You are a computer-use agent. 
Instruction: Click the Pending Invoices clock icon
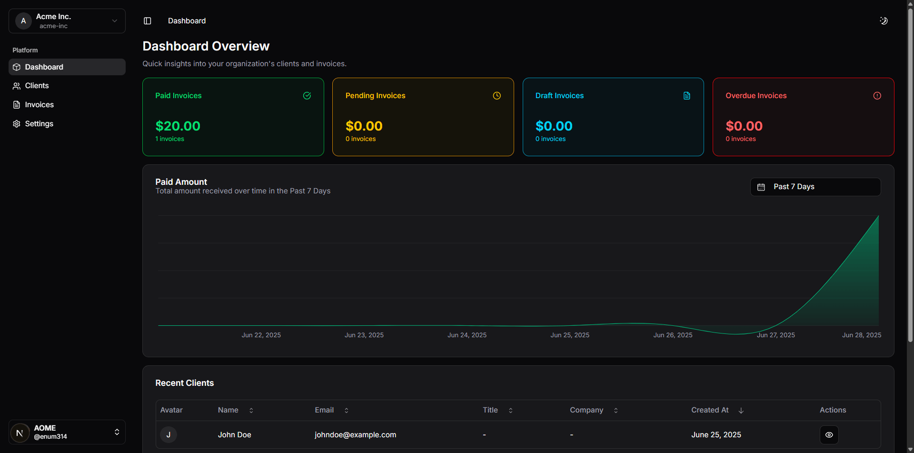pyautogui.click(x=497, y=96)
